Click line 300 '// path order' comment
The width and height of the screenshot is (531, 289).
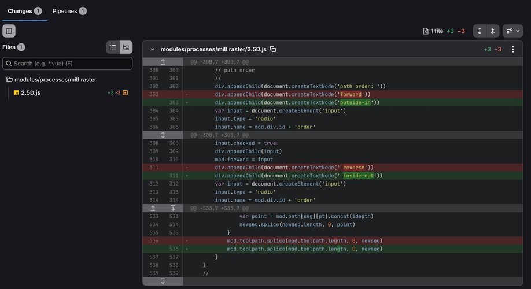point(235,70)
